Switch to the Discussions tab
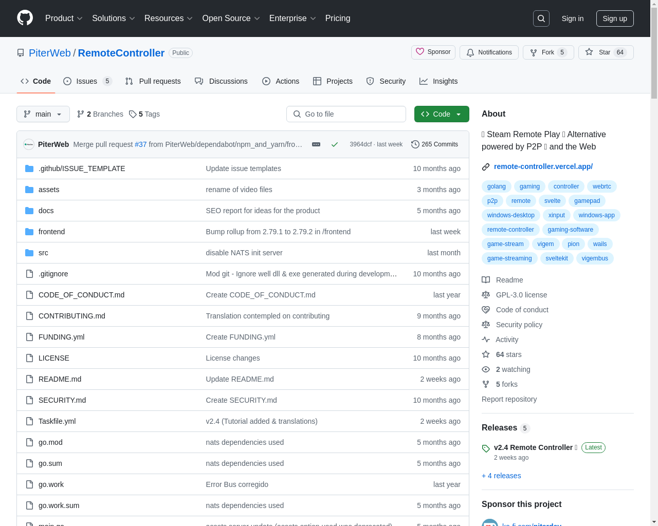 tap(221, 81)
